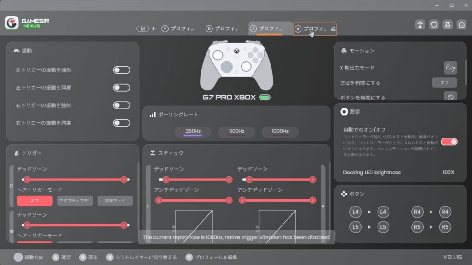Add a new profile with the plus icon
The height and width of the screenshot is (265, 472).
pos(154,29)
